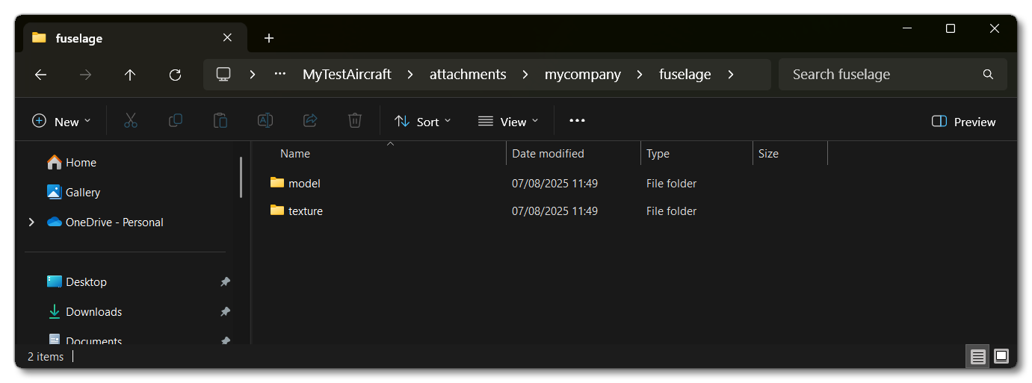Screen dimensions: 1032x383
Task: Open the hidden path ellipsis in address bar
Action: point(280,75)
